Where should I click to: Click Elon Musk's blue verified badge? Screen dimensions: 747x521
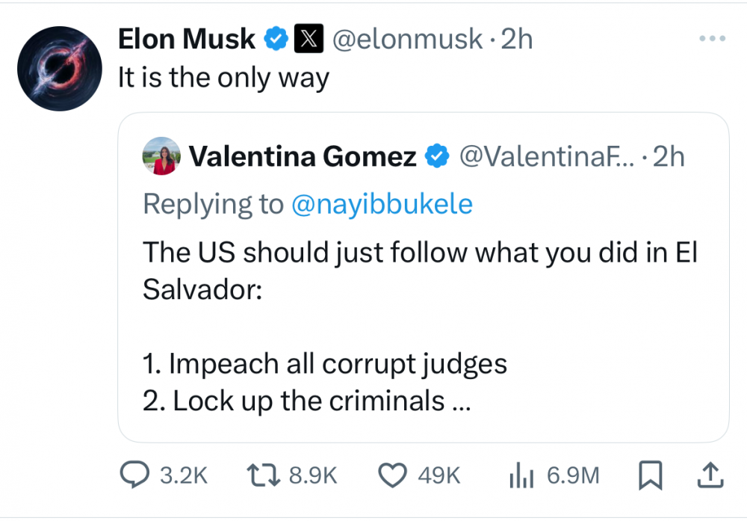[x=276, y=39]
